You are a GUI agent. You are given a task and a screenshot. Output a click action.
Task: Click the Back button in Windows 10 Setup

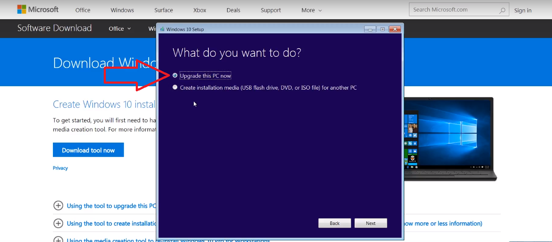coord(335,223)
